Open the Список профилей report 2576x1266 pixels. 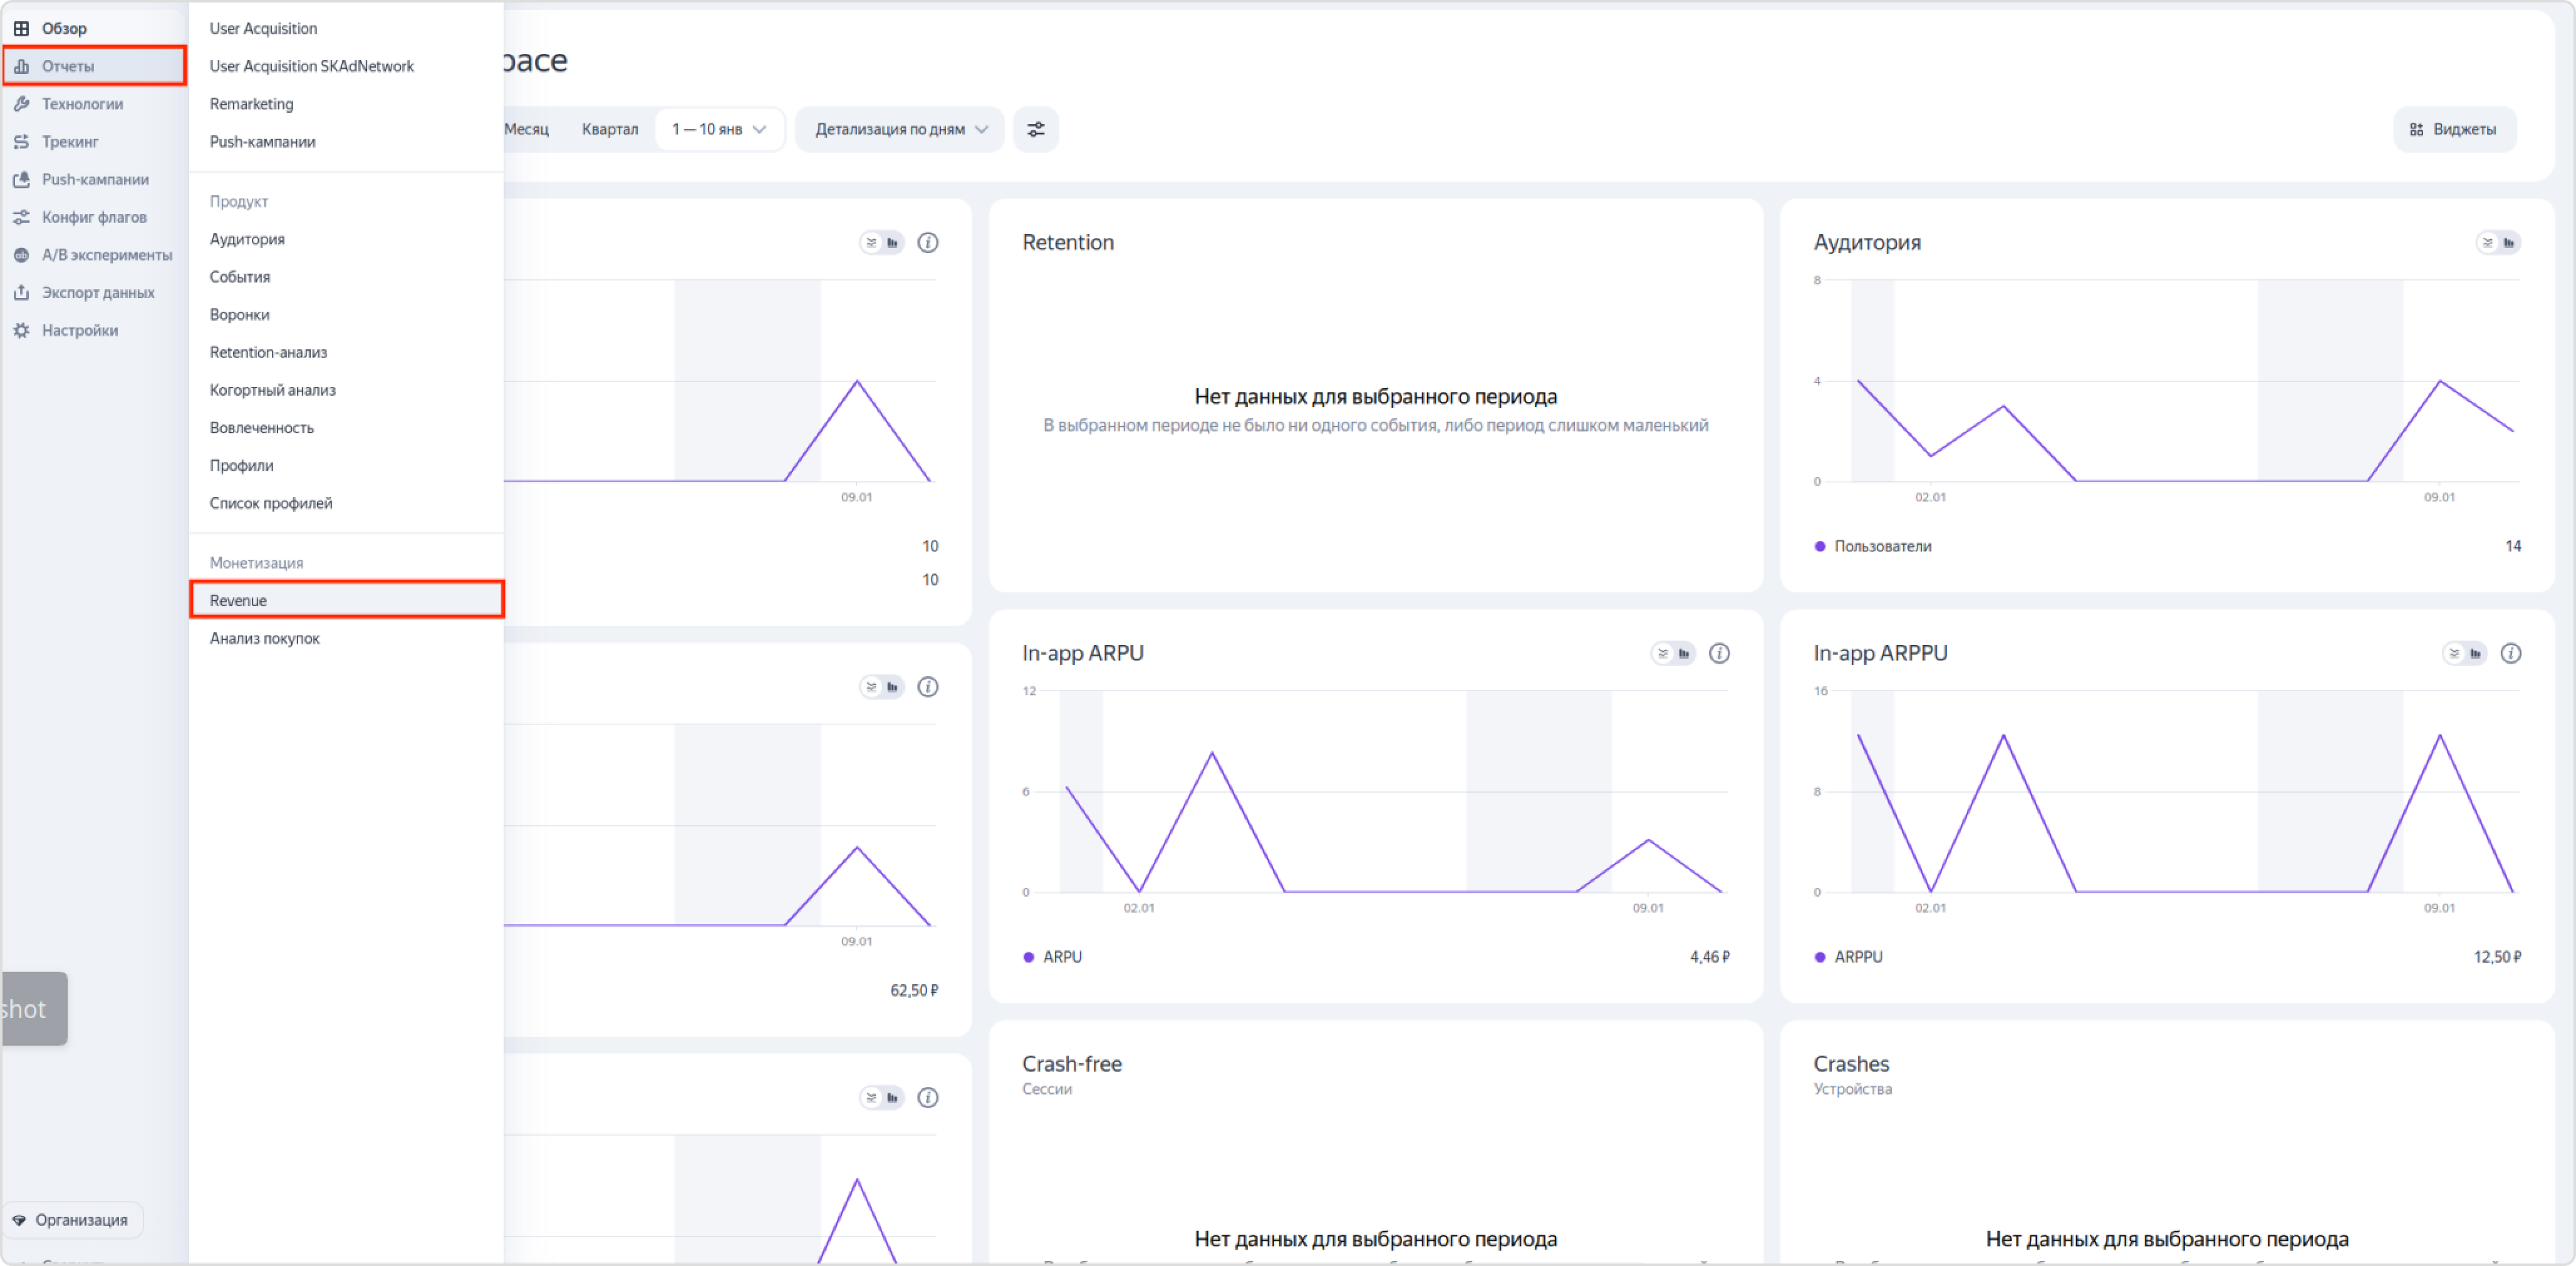point(271,503)
